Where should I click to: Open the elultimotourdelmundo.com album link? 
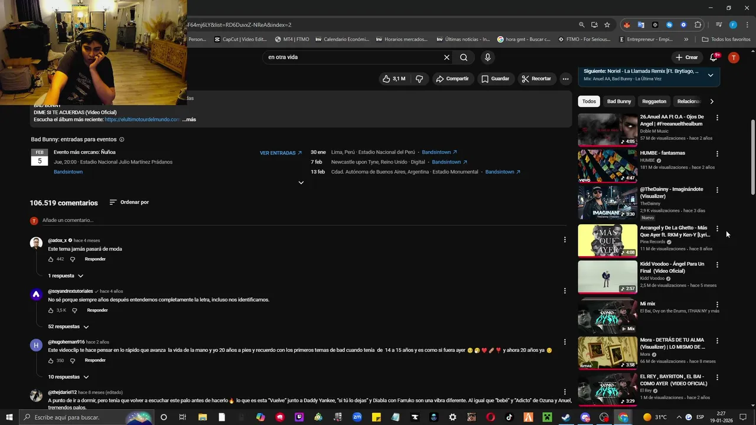coord(142,119)
